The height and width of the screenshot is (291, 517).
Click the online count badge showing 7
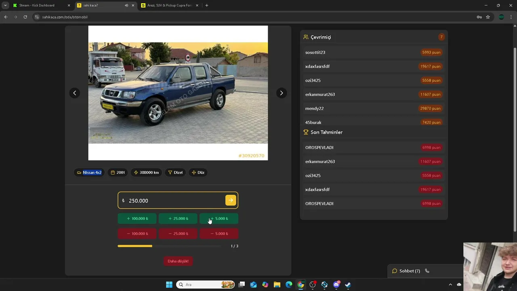[441, 37]
